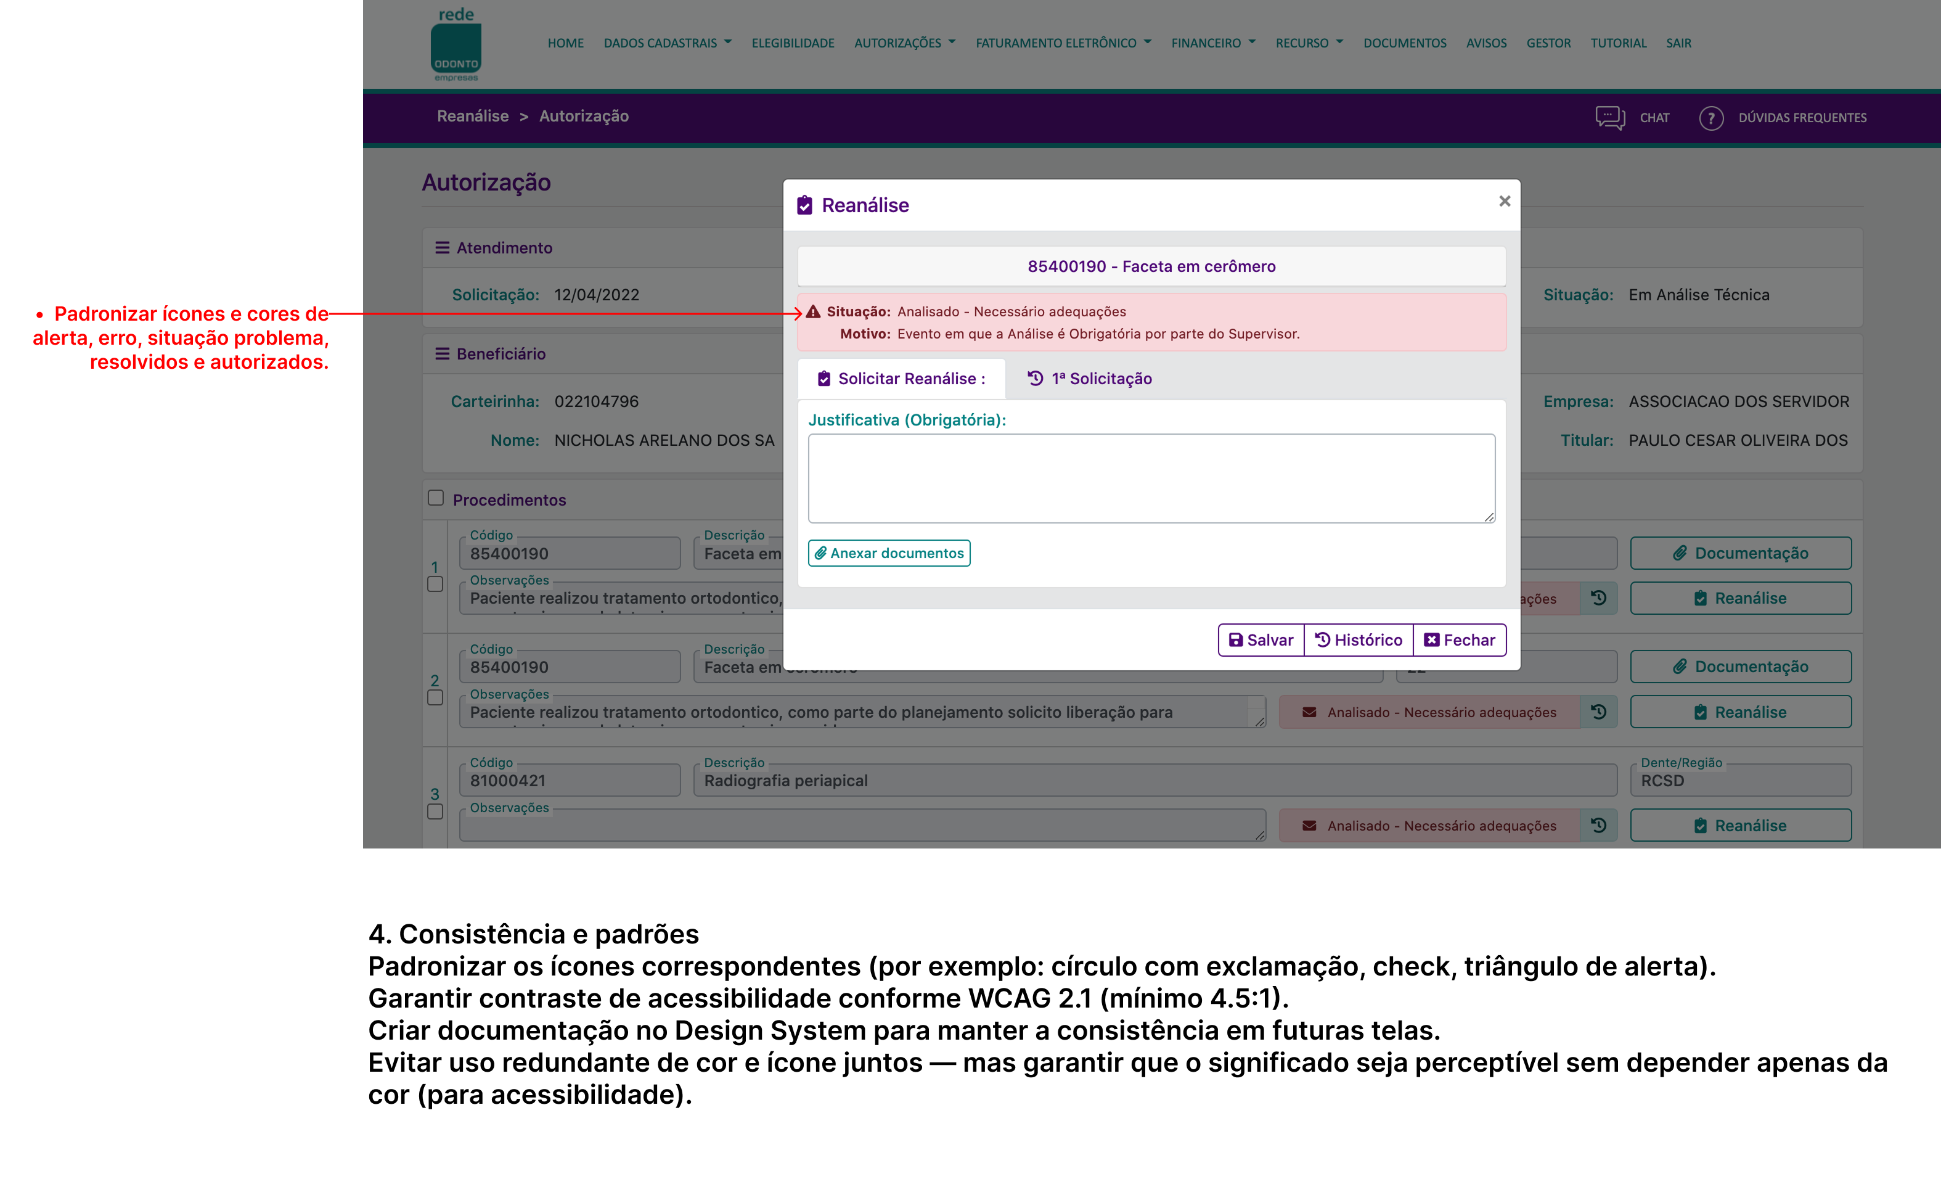Expand the Dados Cadastrais dropdown menu
This screenshot has height=1179, width=1941.
667,43
